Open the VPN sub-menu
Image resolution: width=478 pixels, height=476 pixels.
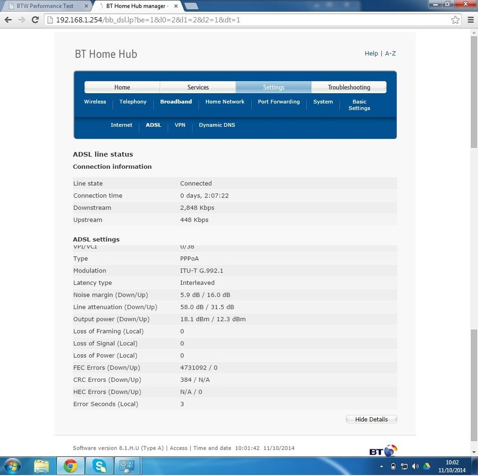point(180,125)
